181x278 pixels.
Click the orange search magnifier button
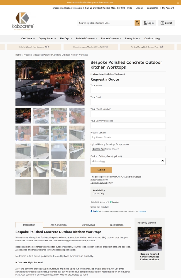click(137, 23)
